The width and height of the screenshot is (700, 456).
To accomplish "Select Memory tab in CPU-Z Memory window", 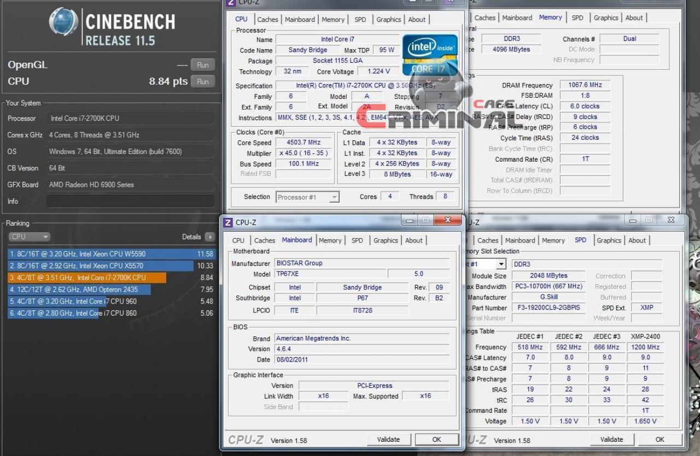I will (550, 17).
